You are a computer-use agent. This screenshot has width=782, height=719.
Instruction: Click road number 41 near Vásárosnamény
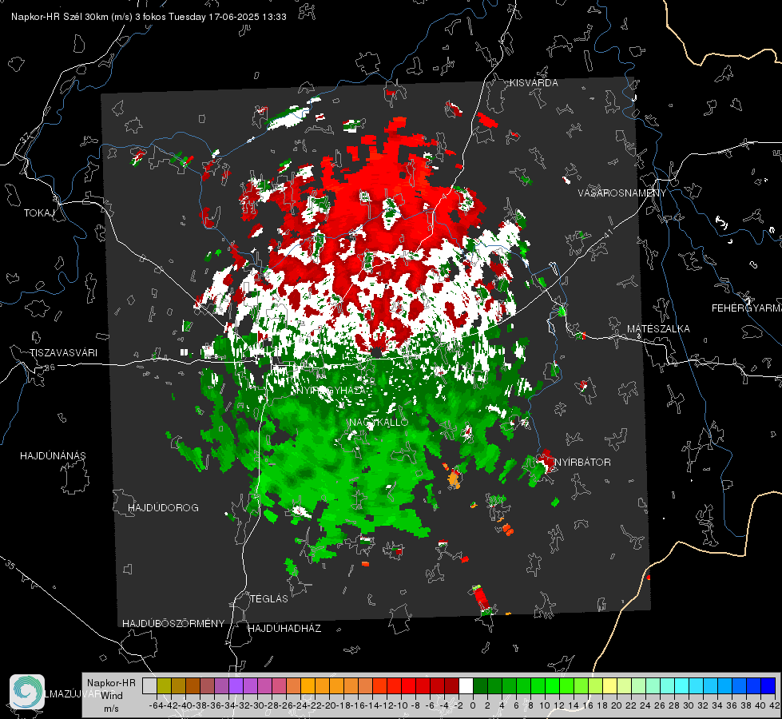(x=607, y=232)
